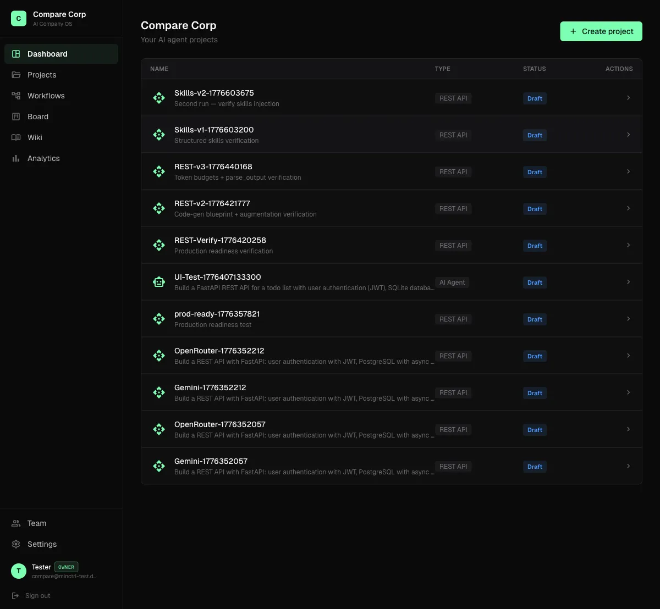The width and height of the screenshot is (660, 609).
Task: Click the STATUS column header
Action: tap(535, 69)
